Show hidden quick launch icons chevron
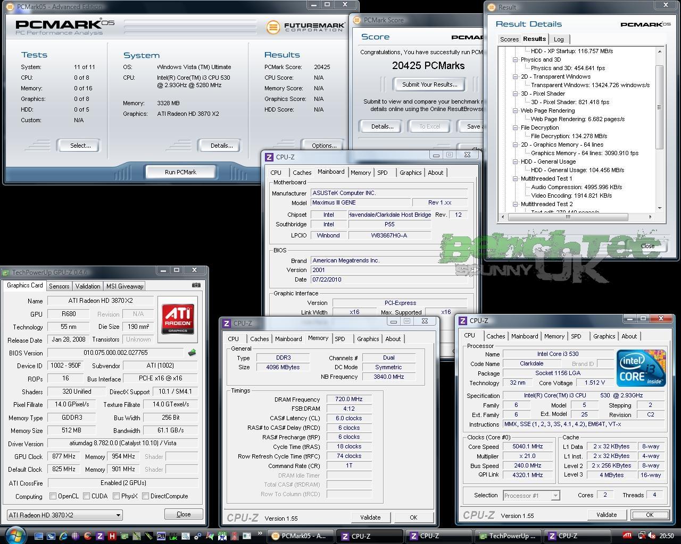The width and height of the screenshot is (681, 544). click(x=260, y=533)
